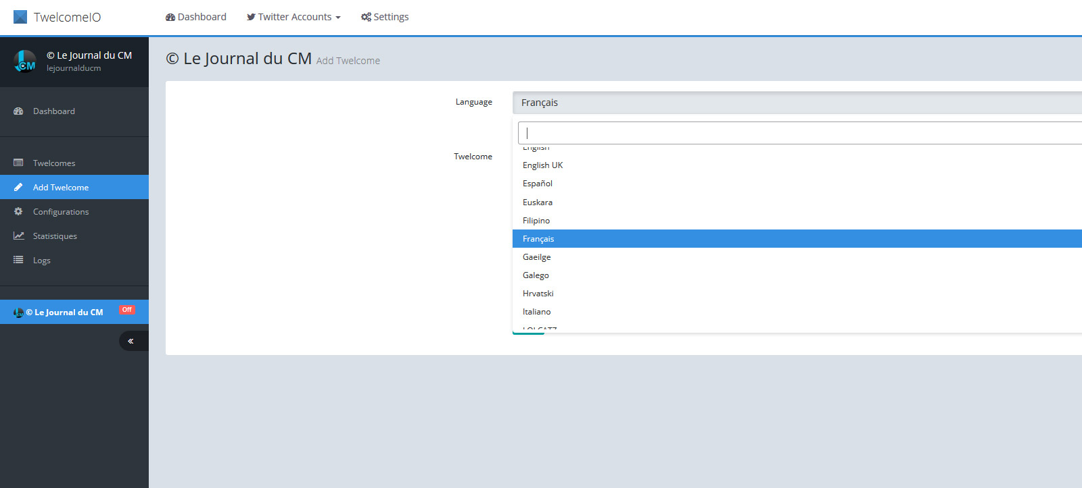Choose Euskara from the language list
This screenshot has height=488, width=1082.
(x=797, y=202)
